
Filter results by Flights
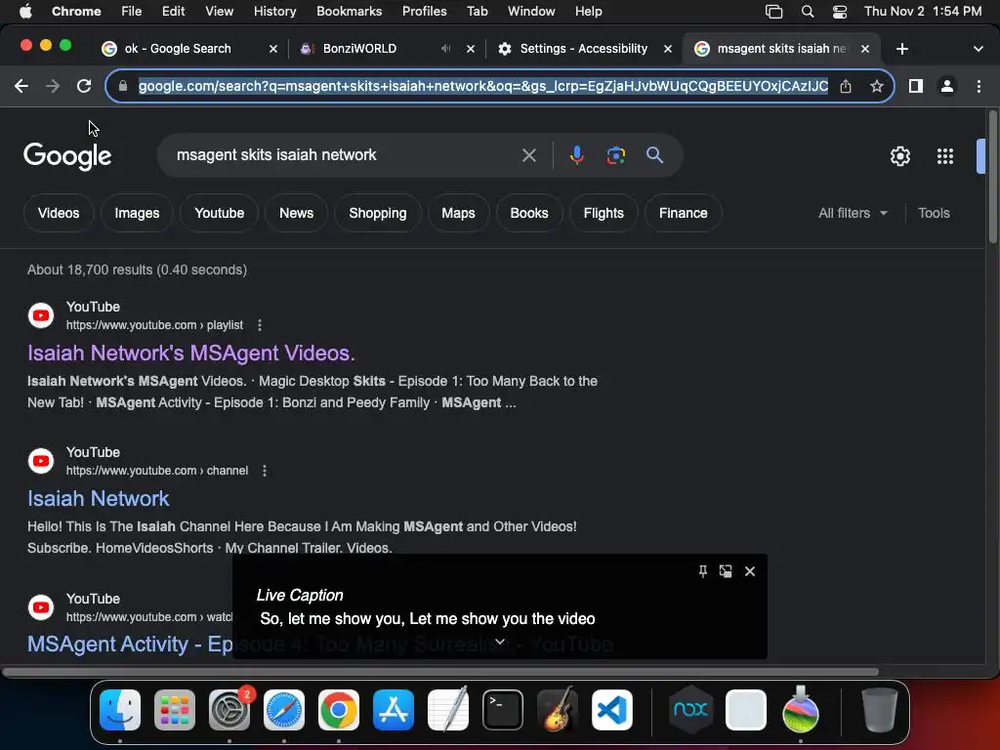coord(604,213)
